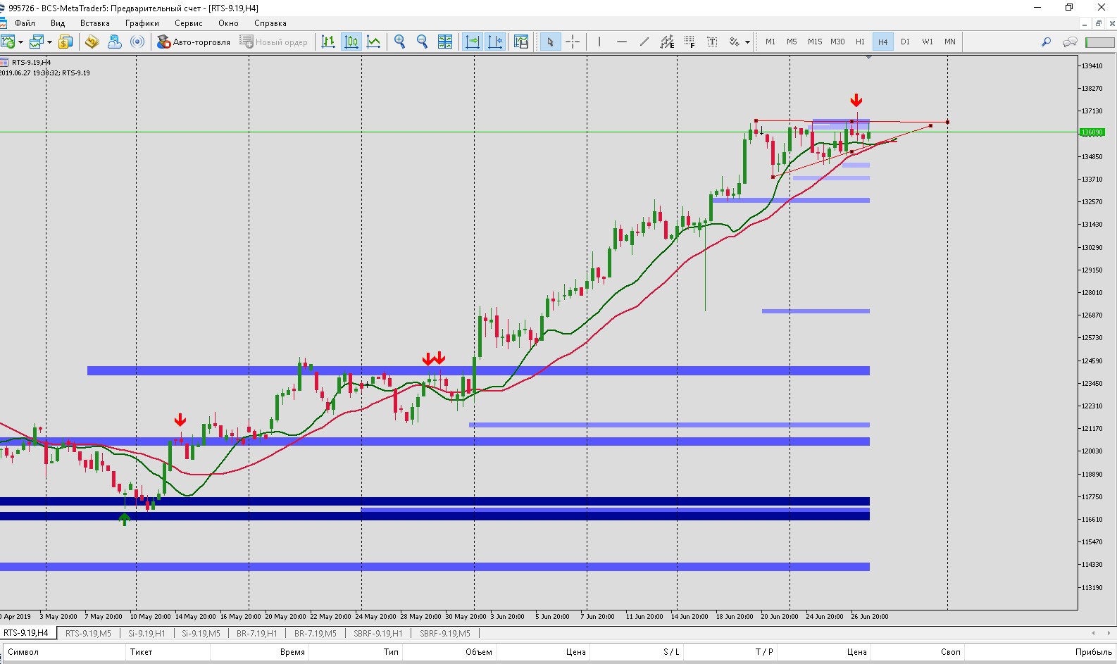Open the templates icon

coord(521,42)
